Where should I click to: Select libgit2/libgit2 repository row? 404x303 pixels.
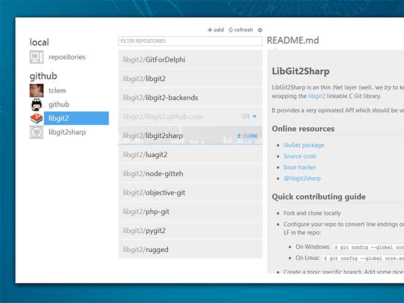(190, 78)
